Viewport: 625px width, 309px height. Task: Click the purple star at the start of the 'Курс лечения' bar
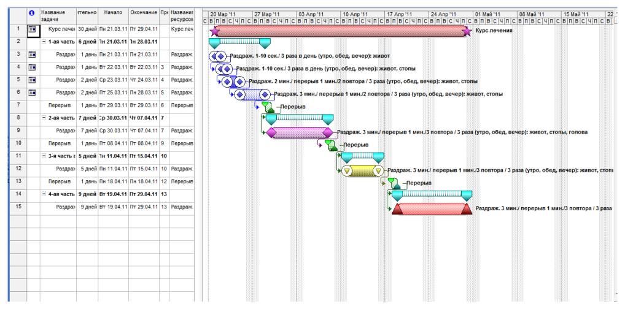pyautogui.click(x=214, y=30)
